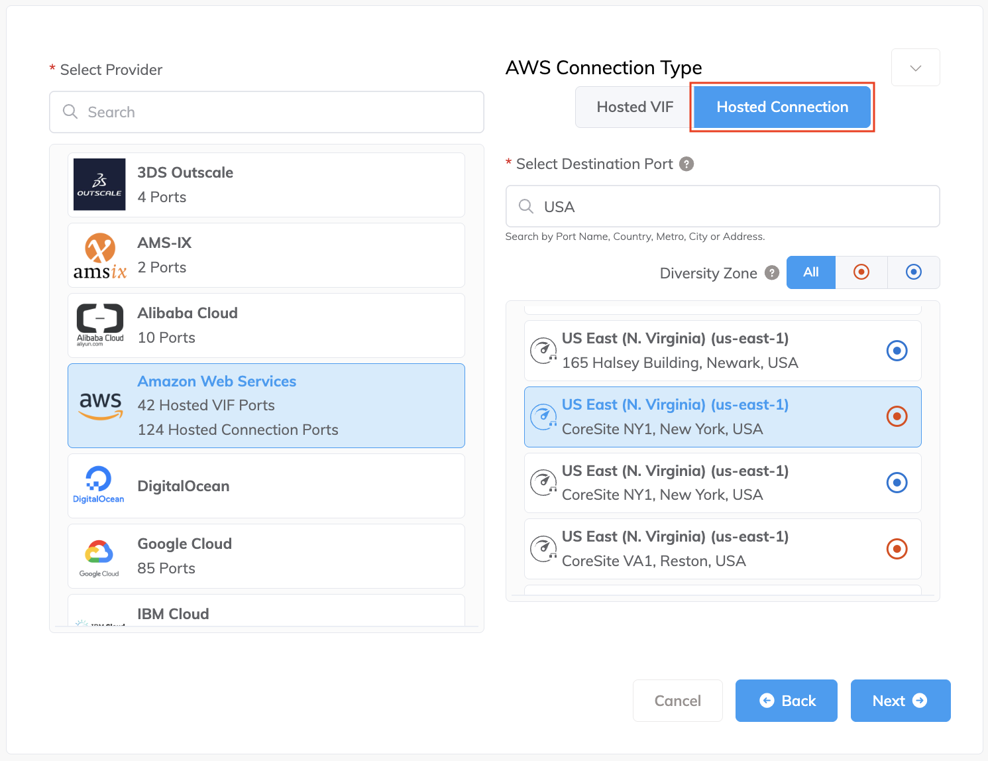Click the Newark Halsey Building port speed icon
The width and height of the screenshot is (988, 761).
pyautogui.click(x=543, y=350)
